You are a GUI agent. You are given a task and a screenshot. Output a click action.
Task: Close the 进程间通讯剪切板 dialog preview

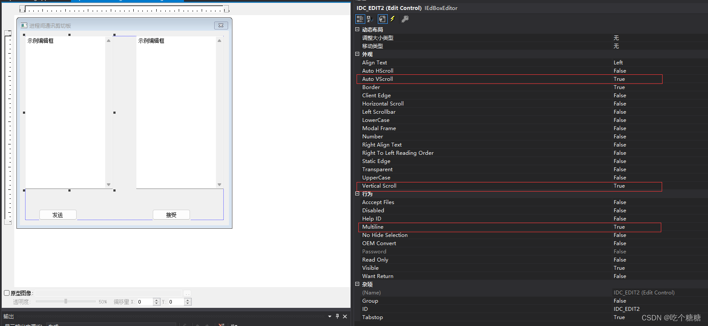pos(221,26)
